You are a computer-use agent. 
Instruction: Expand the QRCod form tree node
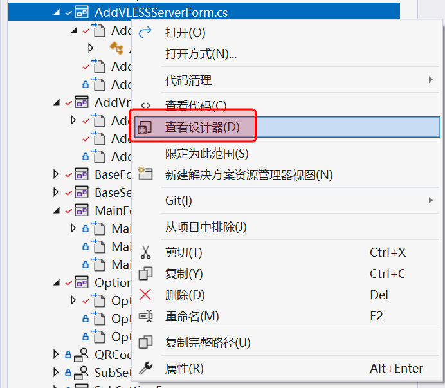56,355
